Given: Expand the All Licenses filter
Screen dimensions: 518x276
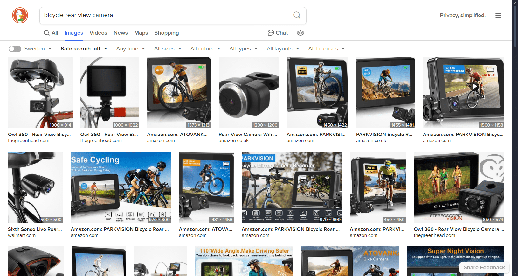Looking at the screenshot, I should tap(326, 49).
